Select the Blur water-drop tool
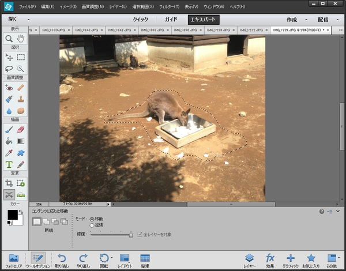 click(x=9, y=111)
